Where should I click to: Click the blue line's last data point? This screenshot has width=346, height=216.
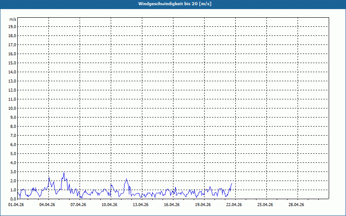click(232, 184)
